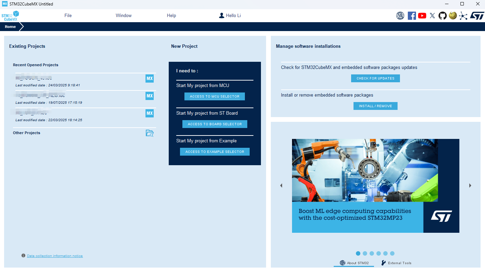
Task: Open recent project last modified 22/03/2025 18:14:25
Action: coord(86,116)
